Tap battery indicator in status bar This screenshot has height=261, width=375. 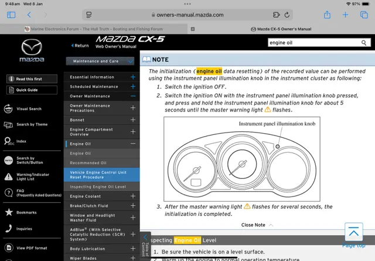[x=366, y=4]
